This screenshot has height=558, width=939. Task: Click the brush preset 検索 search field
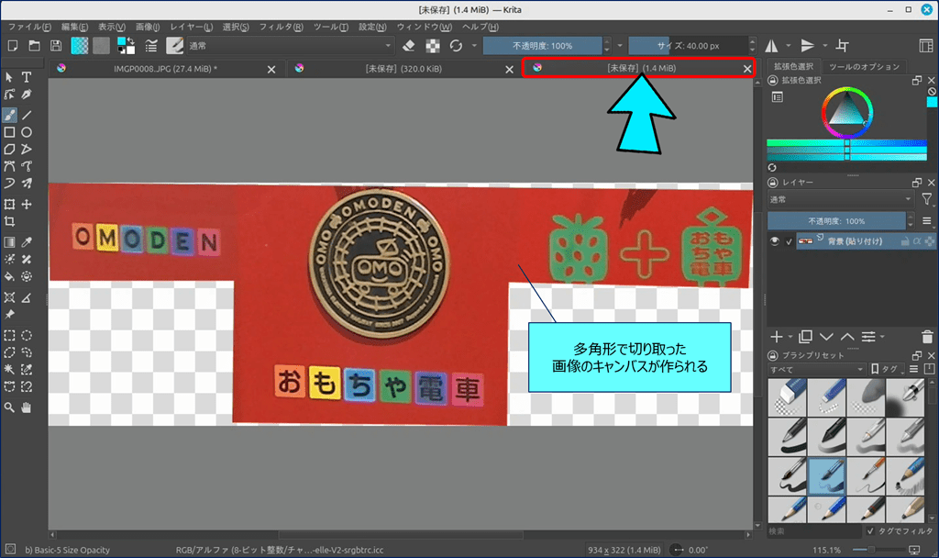812,531
